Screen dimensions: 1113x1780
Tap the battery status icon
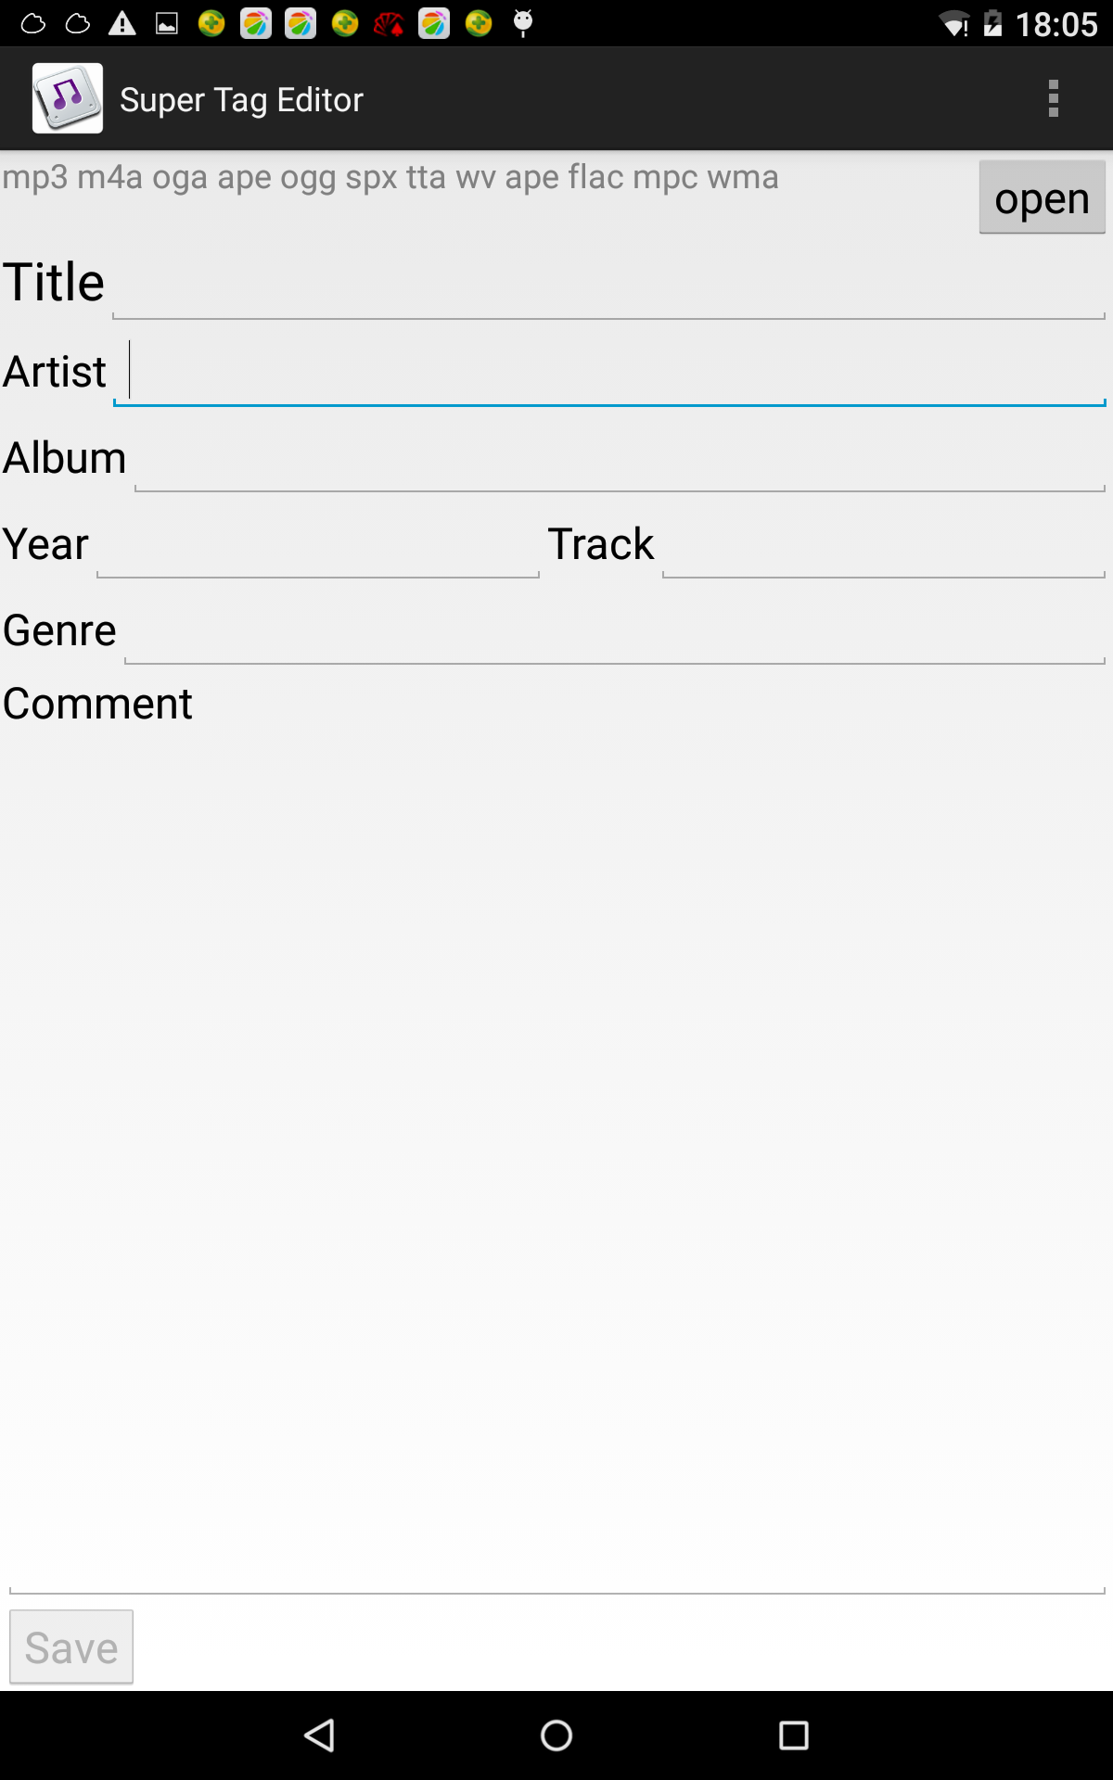[992, 23]
